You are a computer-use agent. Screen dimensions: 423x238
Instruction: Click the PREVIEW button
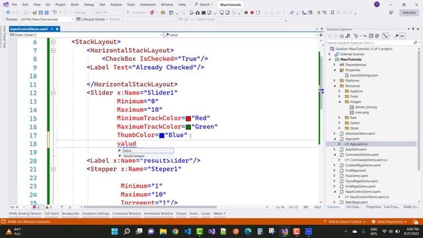[409, 13]
